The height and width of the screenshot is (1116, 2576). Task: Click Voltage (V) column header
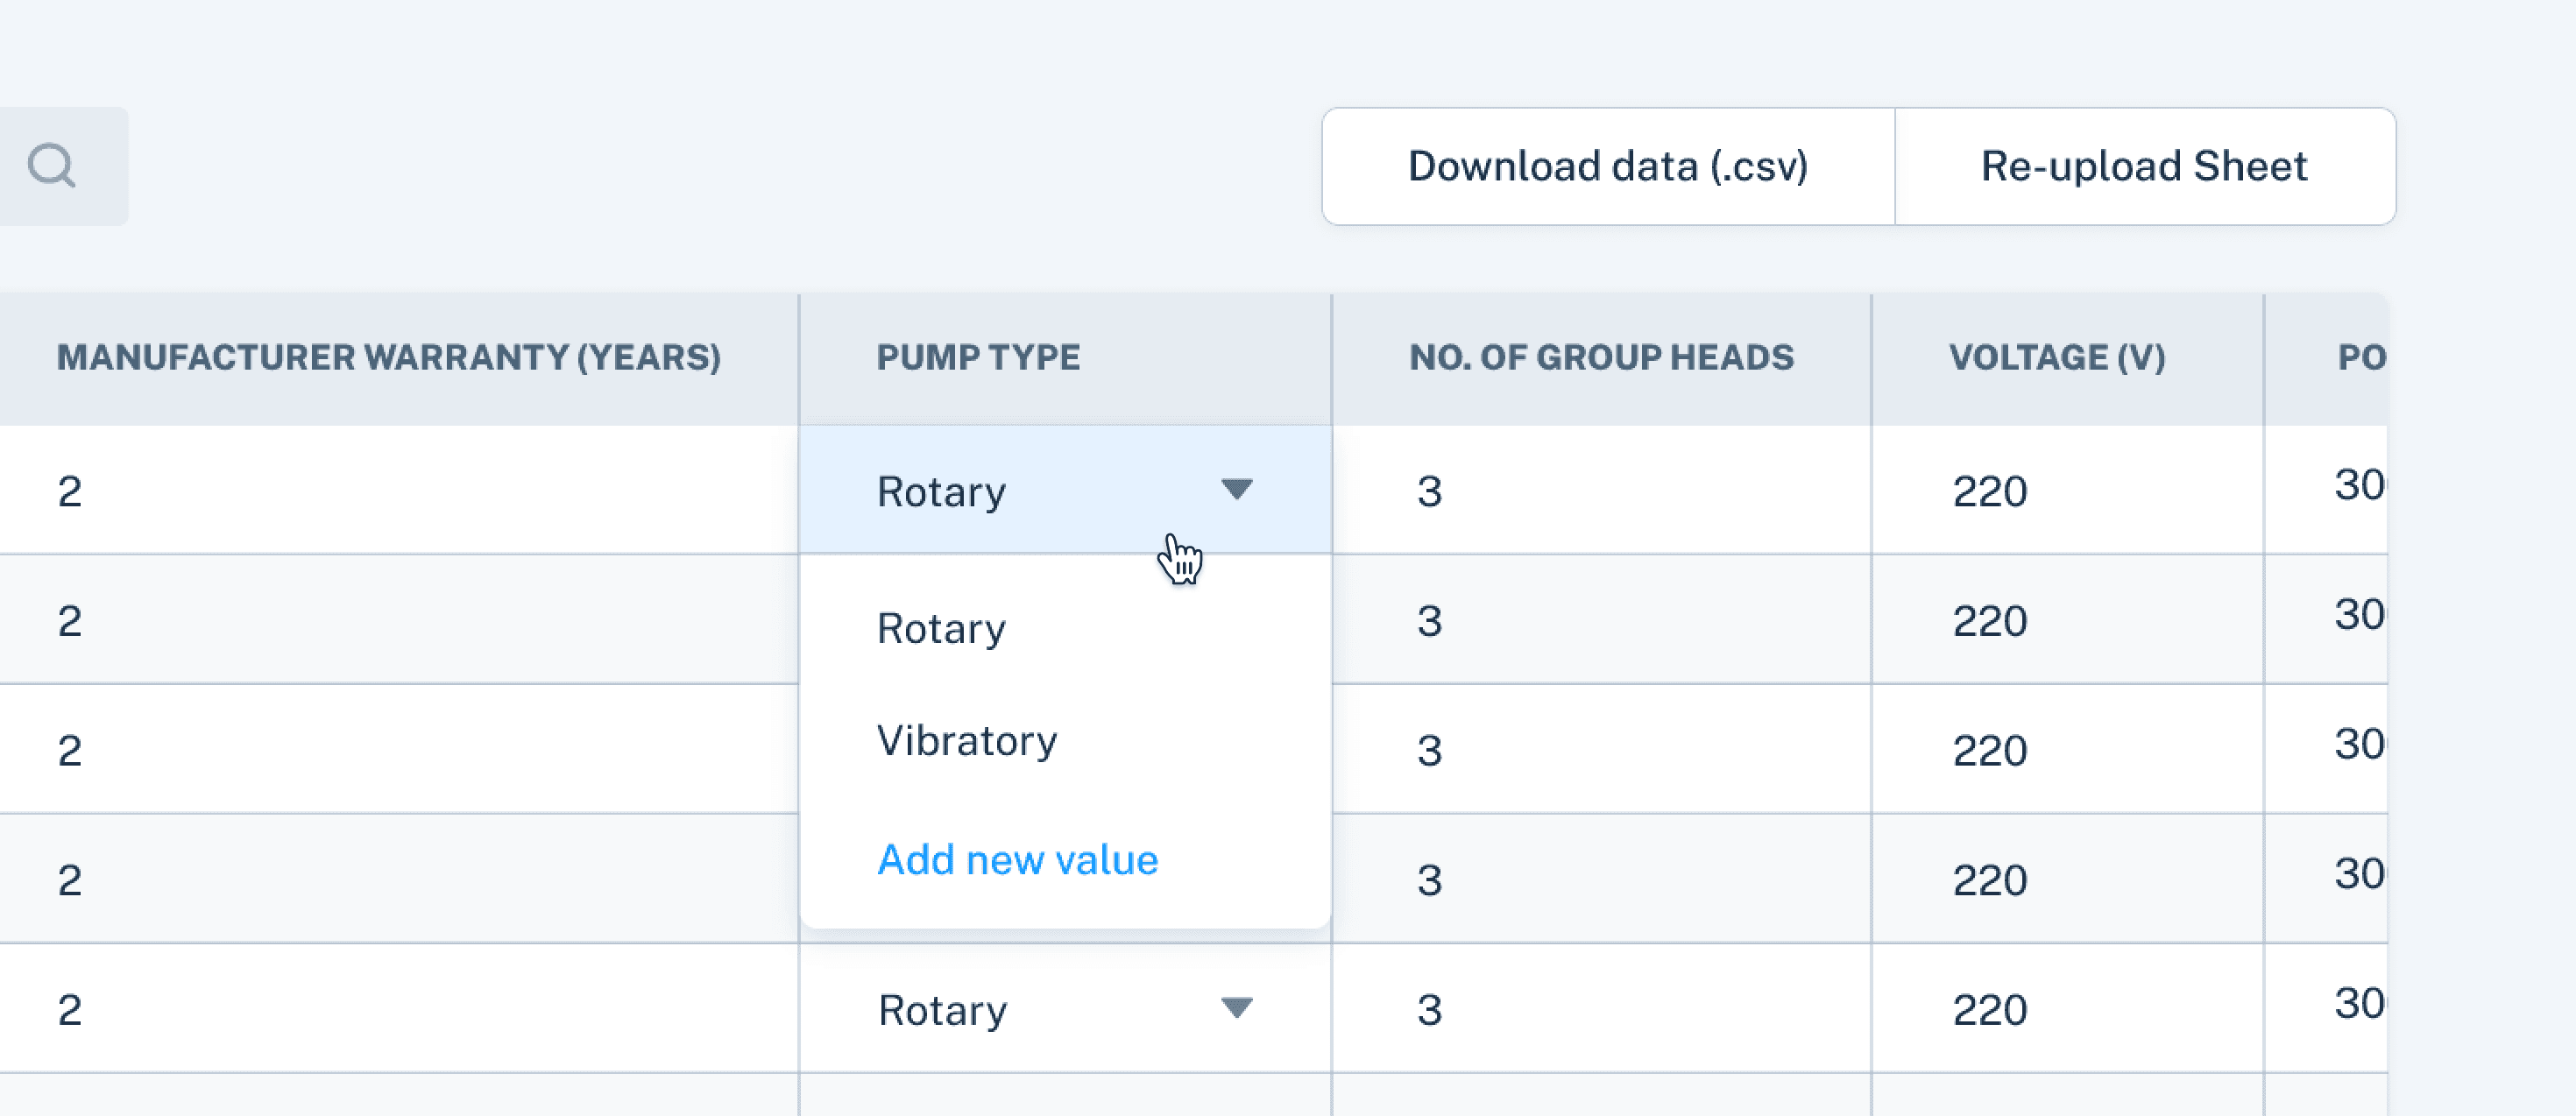click(x=2056, y=358)
